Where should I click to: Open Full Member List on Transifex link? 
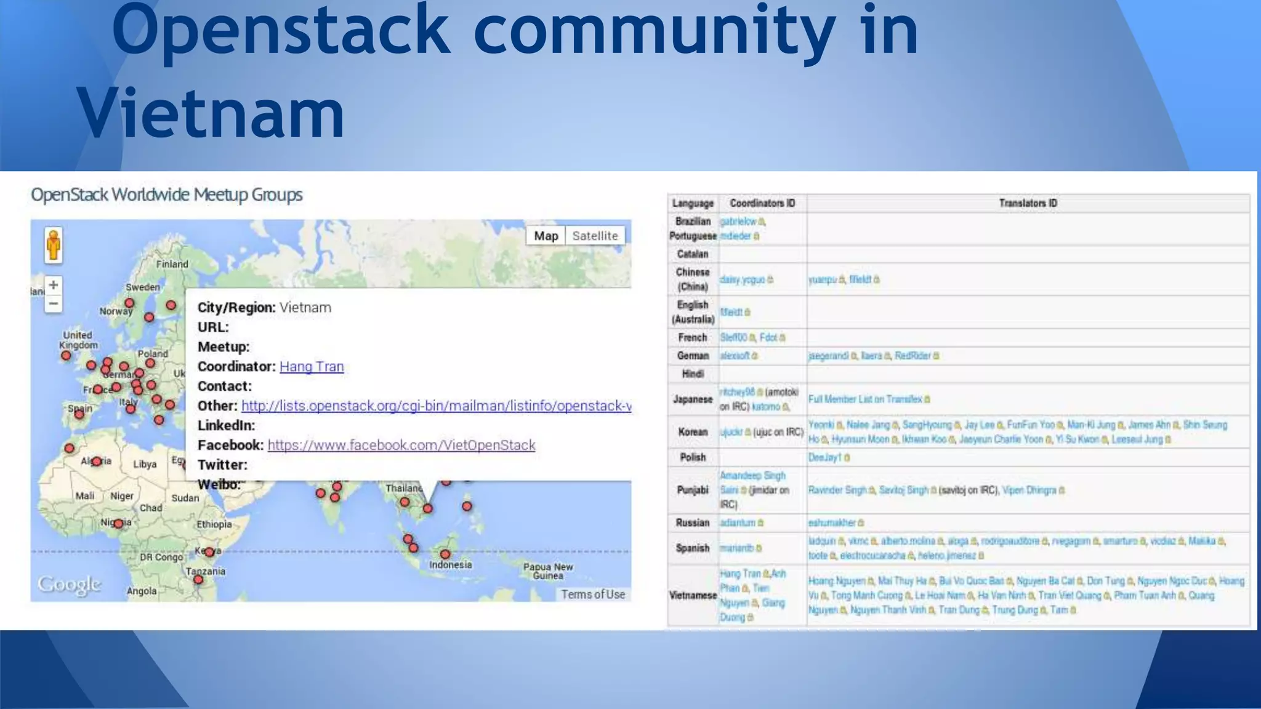pyautogui.click(x=865, y=399)
